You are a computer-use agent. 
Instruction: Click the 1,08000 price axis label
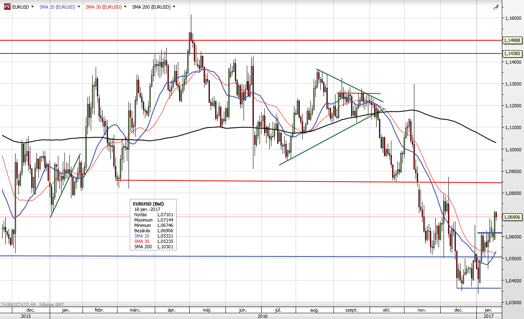click(x=514, y=193)
